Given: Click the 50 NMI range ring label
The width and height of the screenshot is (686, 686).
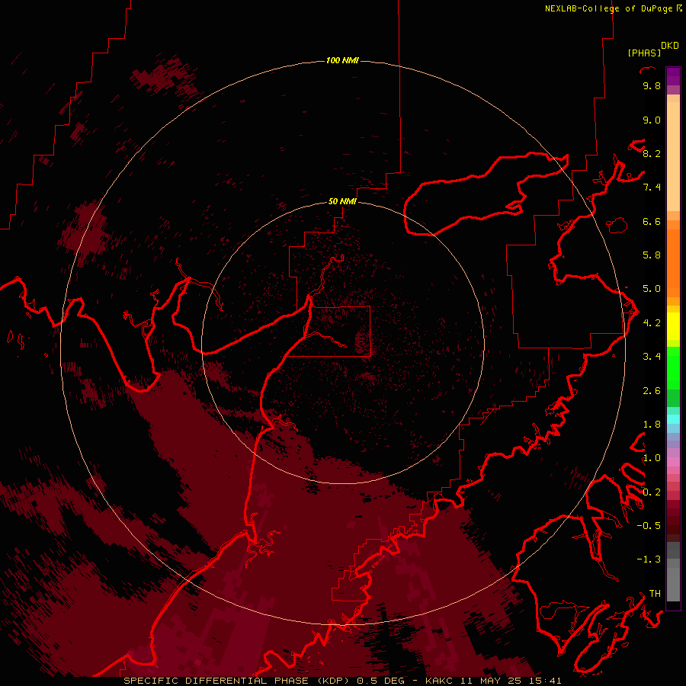Looking at the screenshot, I should 342,201.
